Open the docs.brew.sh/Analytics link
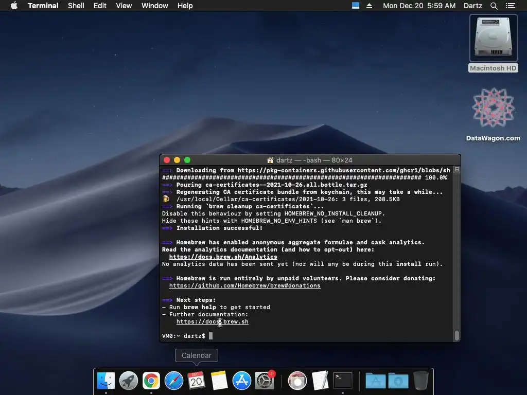The height and width of the screenshot is (395, 527). point(223,257)
